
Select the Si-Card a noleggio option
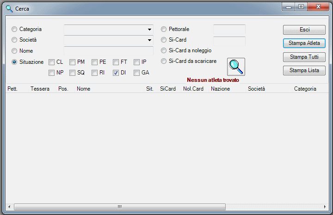[x=164, y=50]
